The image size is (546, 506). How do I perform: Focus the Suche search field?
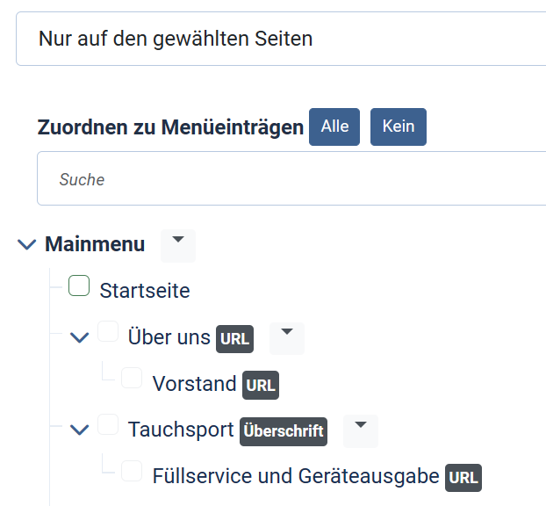291,178
